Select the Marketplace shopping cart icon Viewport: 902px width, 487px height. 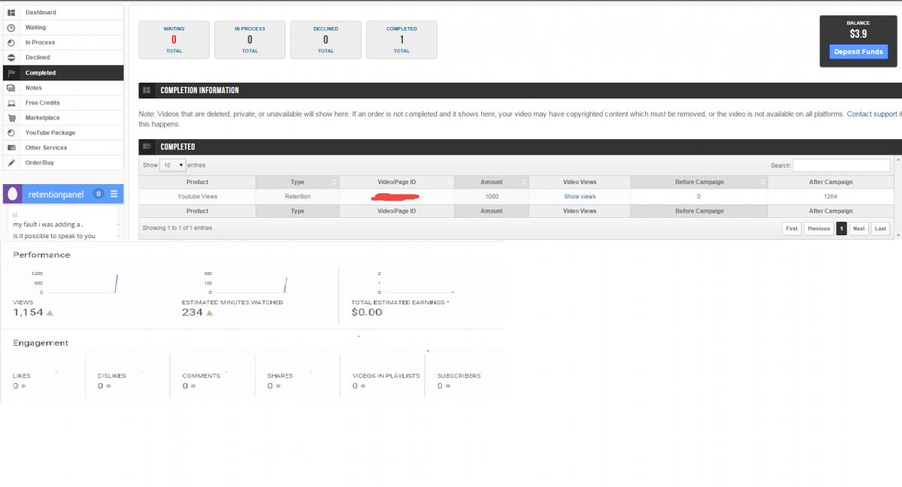[x=11, y=118]
